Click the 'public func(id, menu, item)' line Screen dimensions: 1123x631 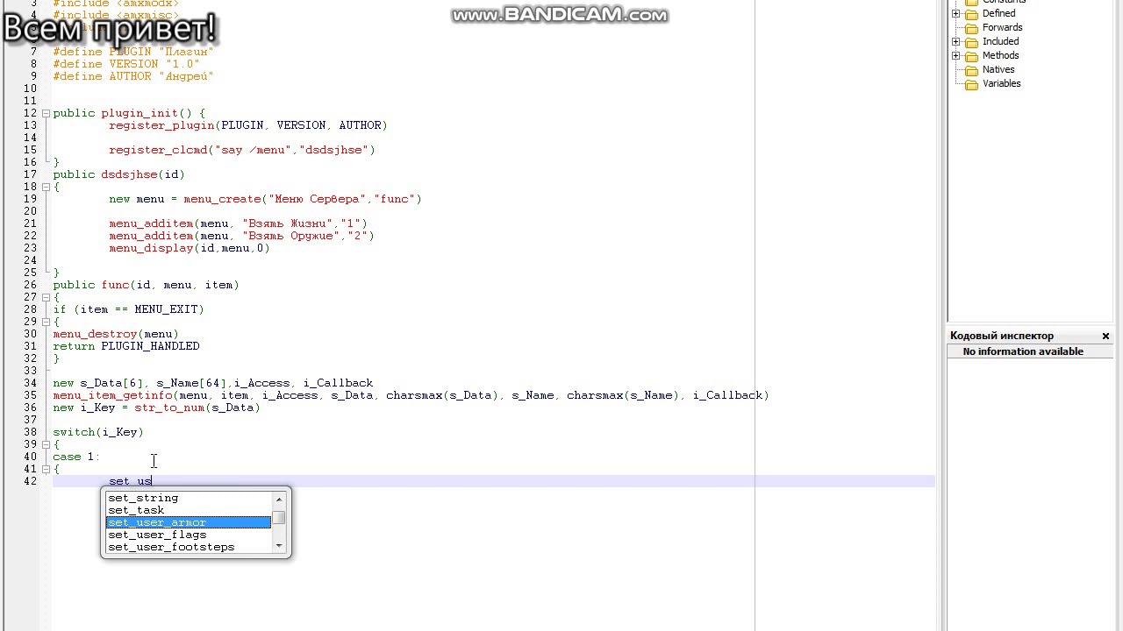[146, 285]
